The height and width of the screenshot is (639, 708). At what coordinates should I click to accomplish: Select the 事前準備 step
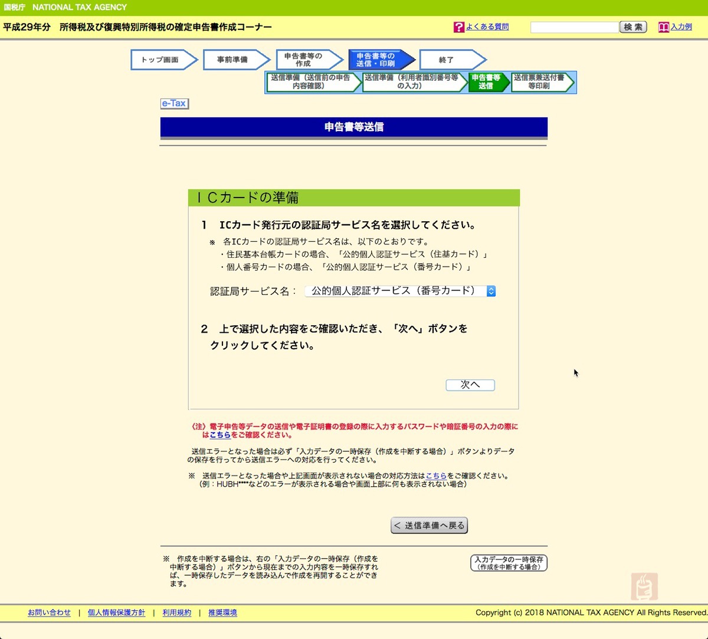point(233,60)
